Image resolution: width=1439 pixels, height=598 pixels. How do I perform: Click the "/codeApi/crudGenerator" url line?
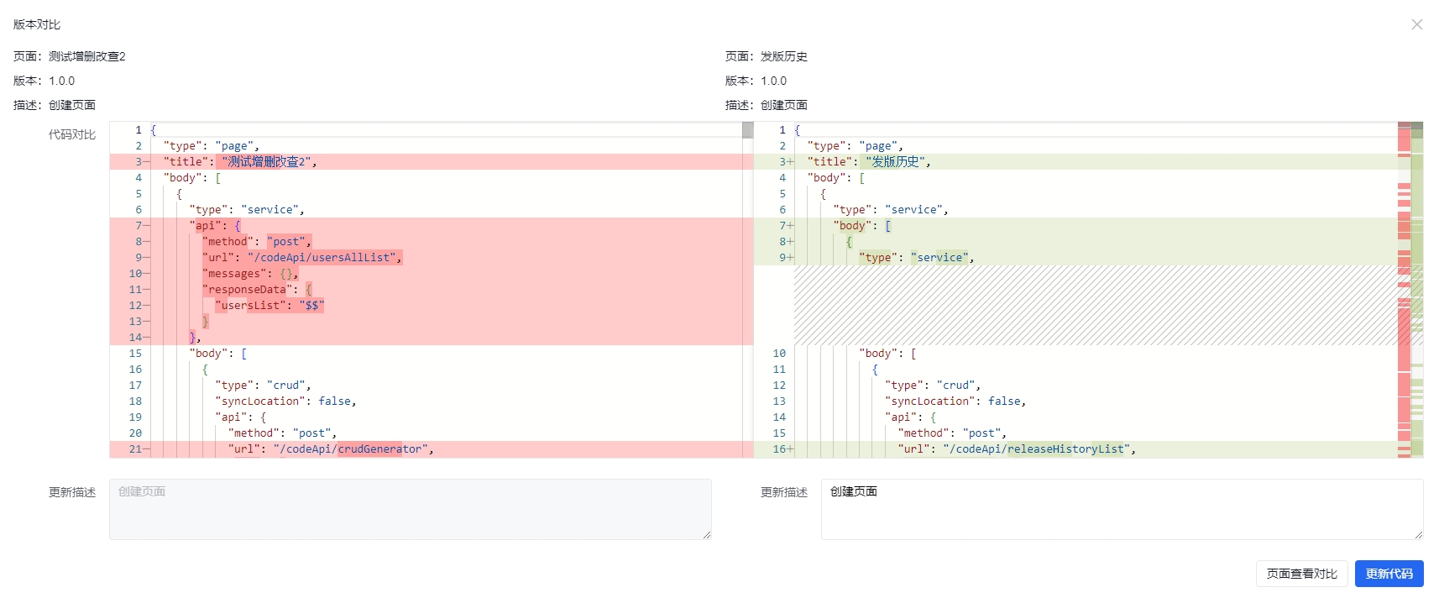431,449
